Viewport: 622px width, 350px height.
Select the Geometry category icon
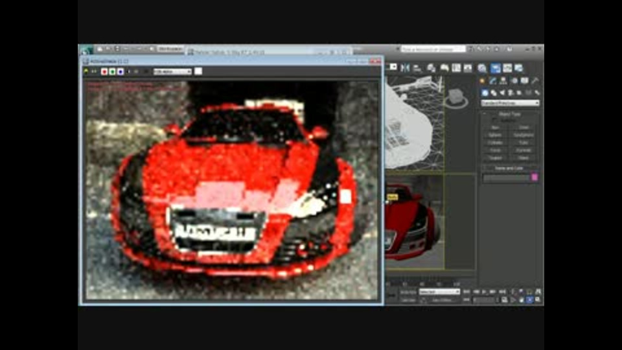click(485, 93)
